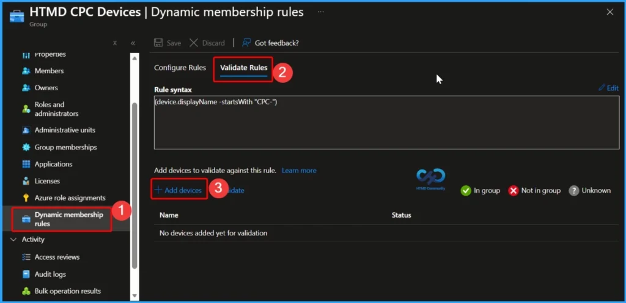Click the Members people icon
Viewport: 626px width, 303px height.
click(x=26, y=71)
